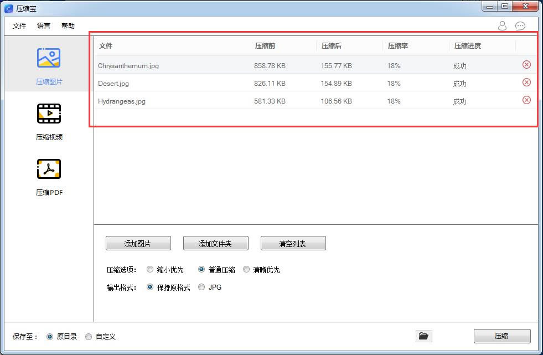Click the 154.89 KB compressed size
This screenshot has width=543, height=355.
pos(336,84)
